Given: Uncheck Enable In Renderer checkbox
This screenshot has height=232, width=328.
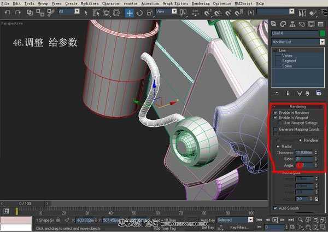Looking at the screenshot, I should tap(276, 113).
